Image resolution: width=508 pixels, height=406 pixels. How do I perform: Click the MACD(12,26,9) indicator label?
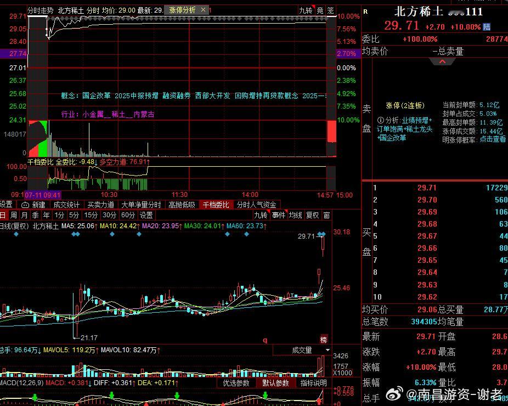point(22,383)
